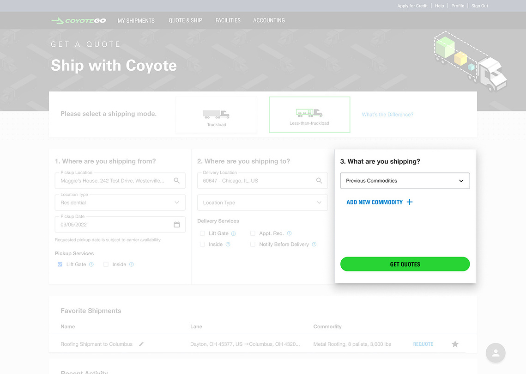Click the Favorite Shipments heading
The width and height of the screenshot is (526, 374).
click(x=91, y=311)
